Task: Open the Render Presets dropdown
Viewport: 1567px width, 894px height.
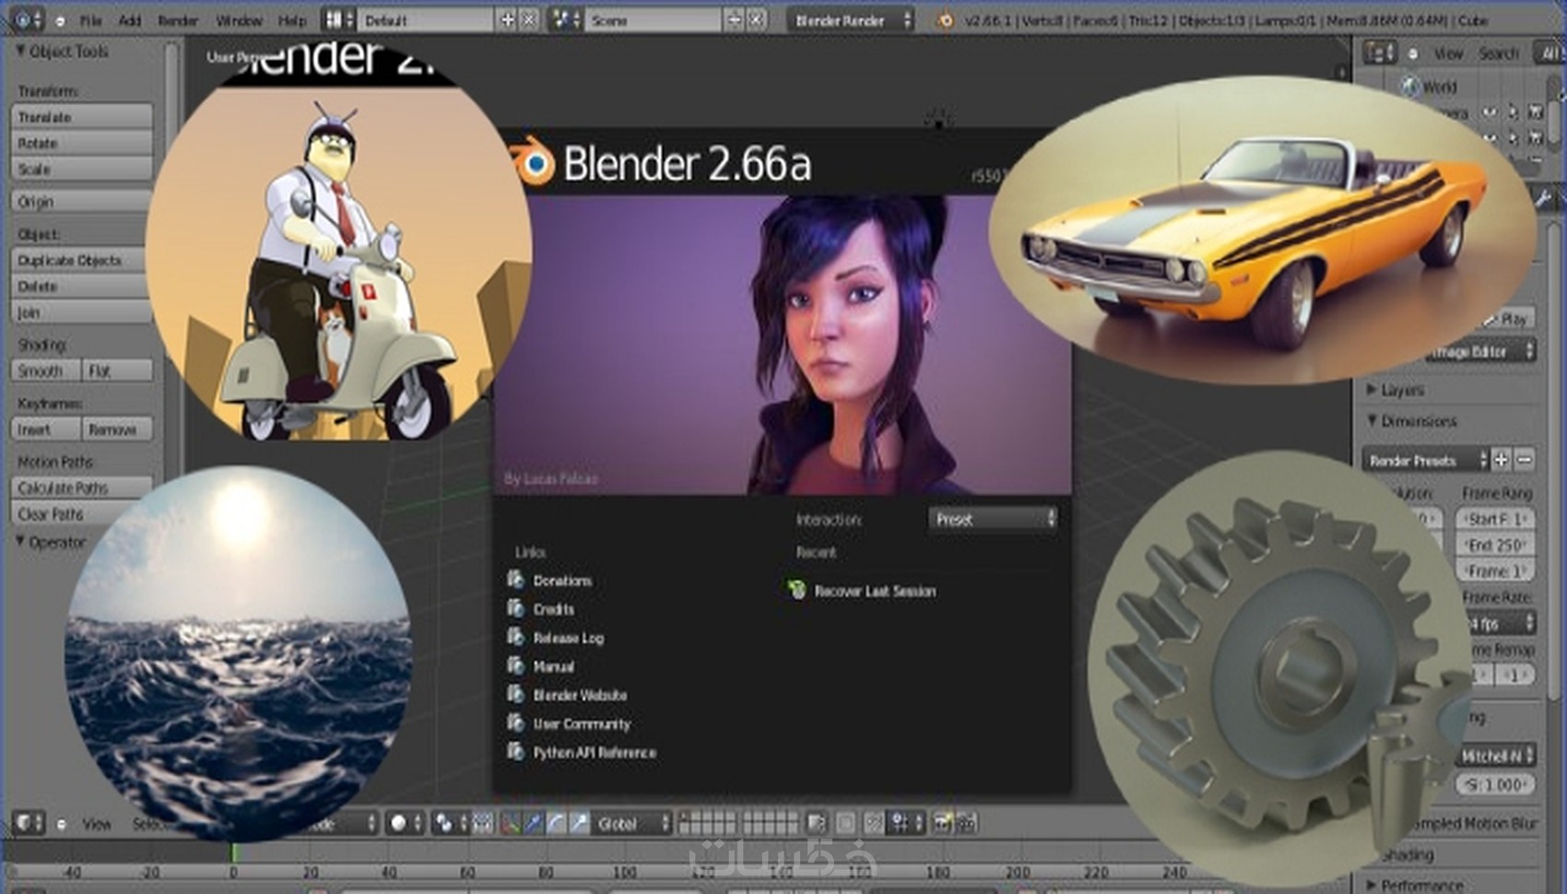Action: pos(1425,459)
